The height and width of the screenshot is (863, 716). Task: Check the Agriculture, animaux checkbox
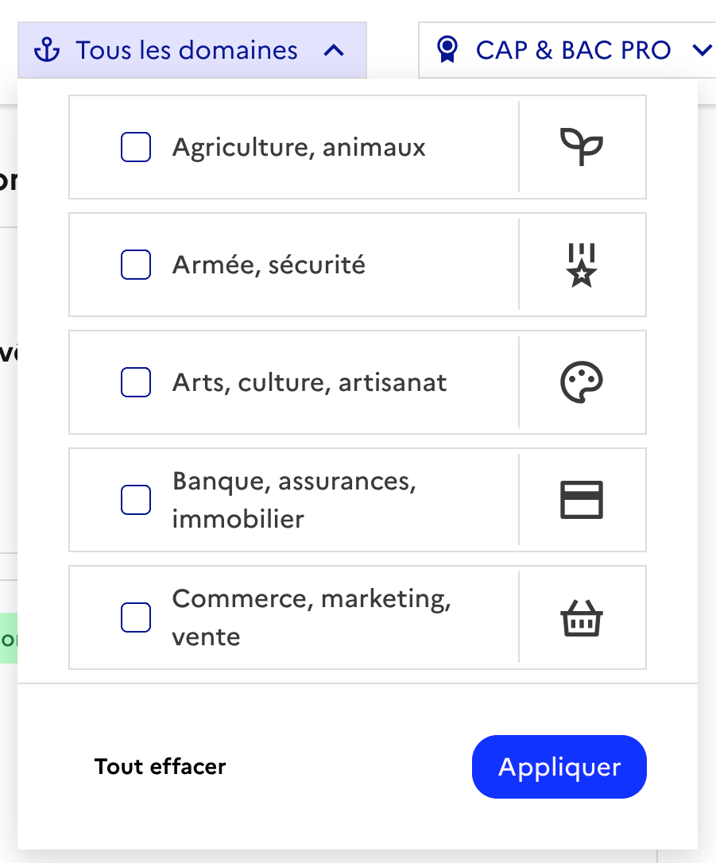point(136,147)
